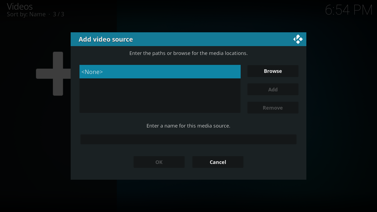This screenshot has width=377, height=212.
Task: Click the Kodi logo in dialog header
Action: click(x=298, y=39)
